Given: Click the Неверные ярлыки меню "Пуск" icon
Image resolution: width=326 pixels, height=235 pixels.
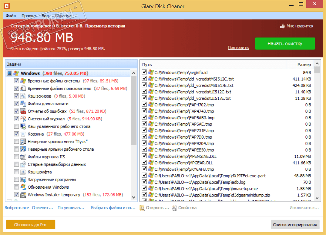Looking at the screenshot, I should click(23, 142).
